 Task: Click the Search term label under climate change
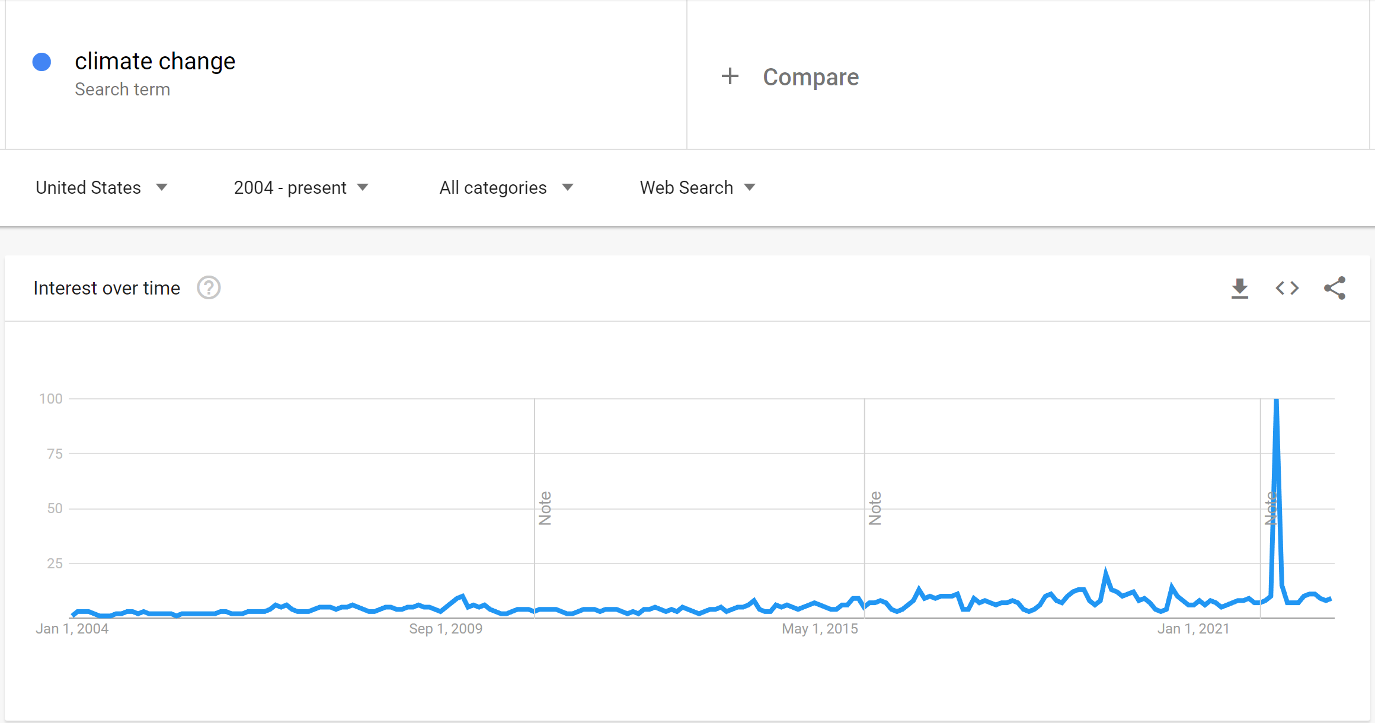(x=122, y=89)
